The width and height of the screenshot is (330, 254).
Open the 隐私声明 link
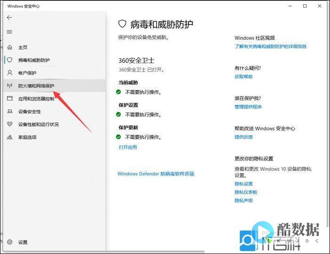pyautogui.click(x=244, y=200)
